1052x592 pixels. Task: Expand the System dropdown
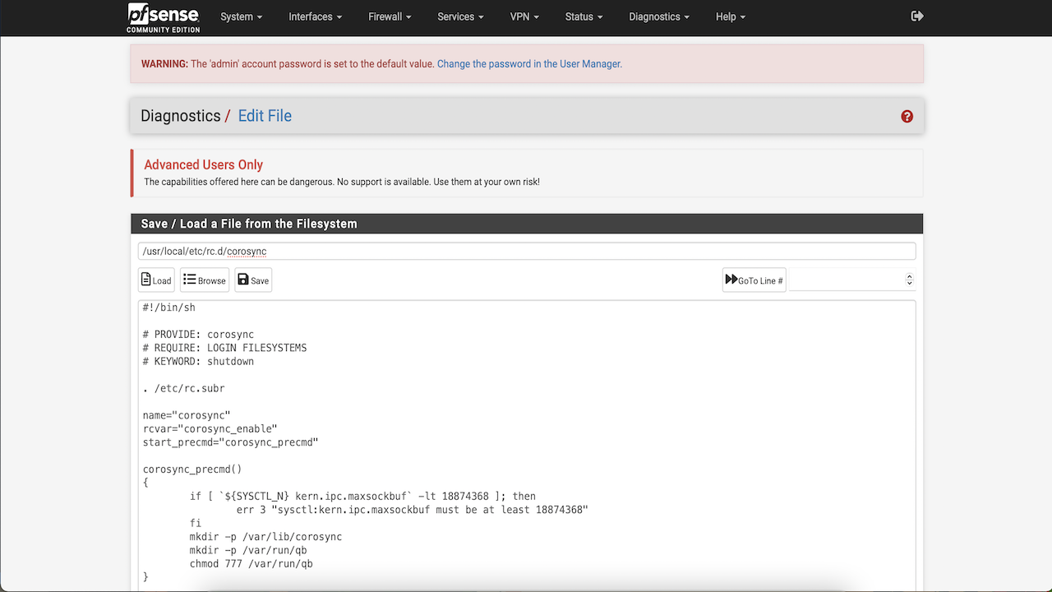(x=241, y=16)
